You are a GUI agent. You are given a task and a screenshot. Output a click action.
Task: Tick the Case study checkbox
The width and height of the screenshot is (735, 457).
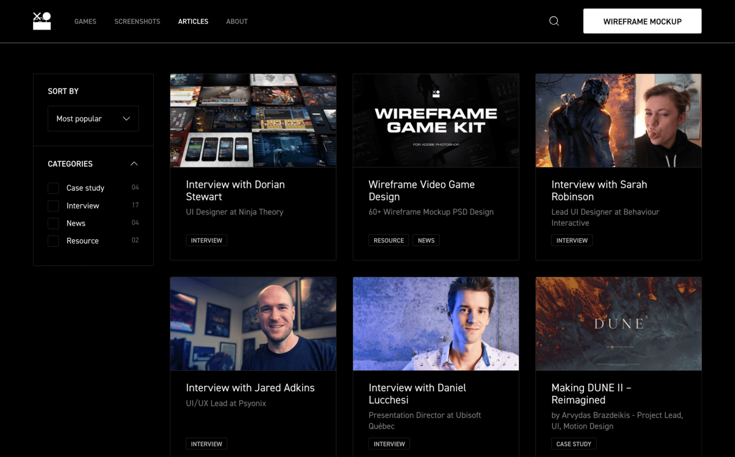[53, 188]
